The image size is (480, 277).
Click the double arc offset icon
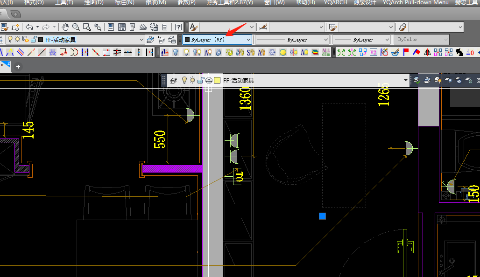pos(74,52)
